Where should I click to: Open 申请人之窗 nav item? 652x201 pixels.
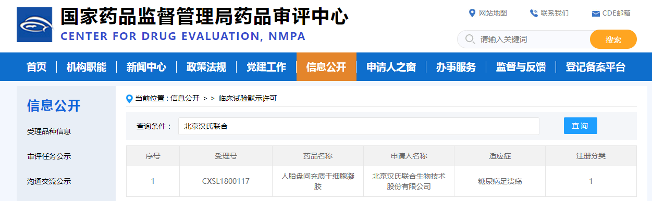(391, 66)
